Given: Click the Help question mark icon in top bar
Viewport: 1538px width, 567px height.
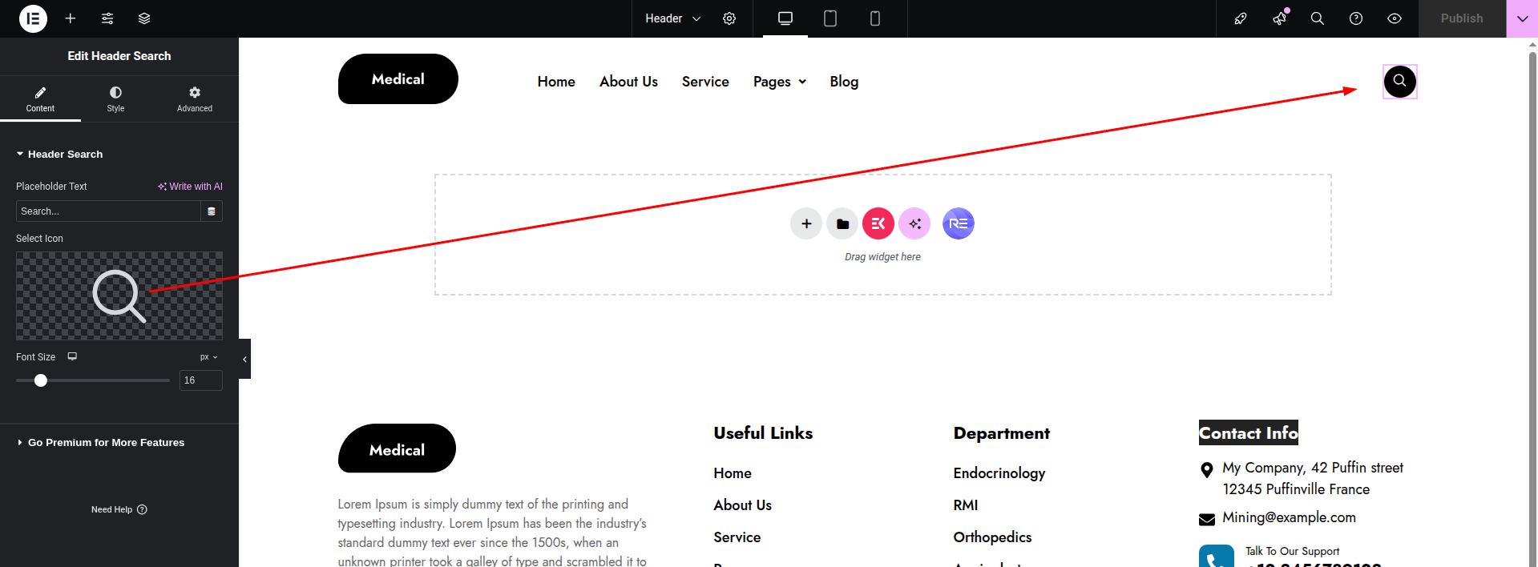Looking at the screenshot, I should click(1356, 18).
